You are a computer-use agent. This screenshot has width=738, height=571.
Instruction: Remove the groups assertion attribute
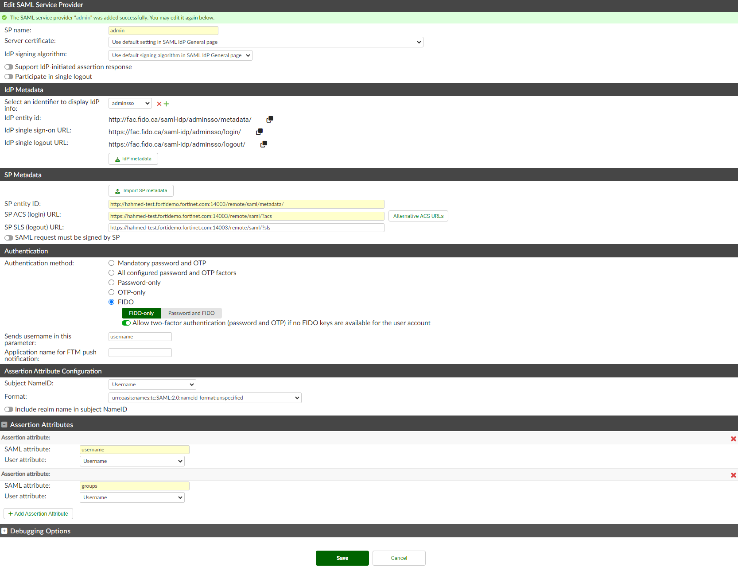733,475
